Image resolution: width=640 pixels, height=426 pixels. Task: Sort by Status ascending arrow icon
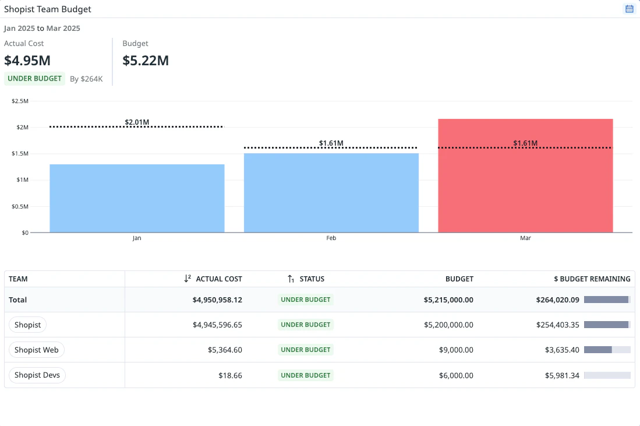coord(291,279)
